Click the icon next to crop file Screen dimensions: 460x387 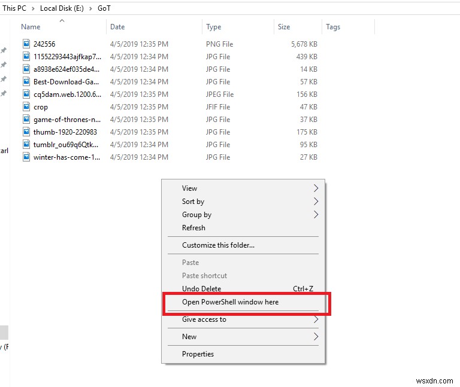point(26,107)
